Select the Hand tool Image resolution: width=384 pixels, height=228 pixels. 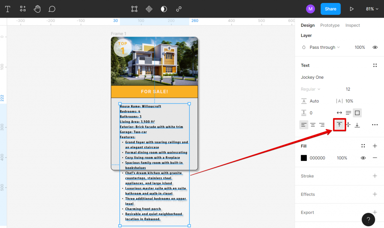coord(37,9)
